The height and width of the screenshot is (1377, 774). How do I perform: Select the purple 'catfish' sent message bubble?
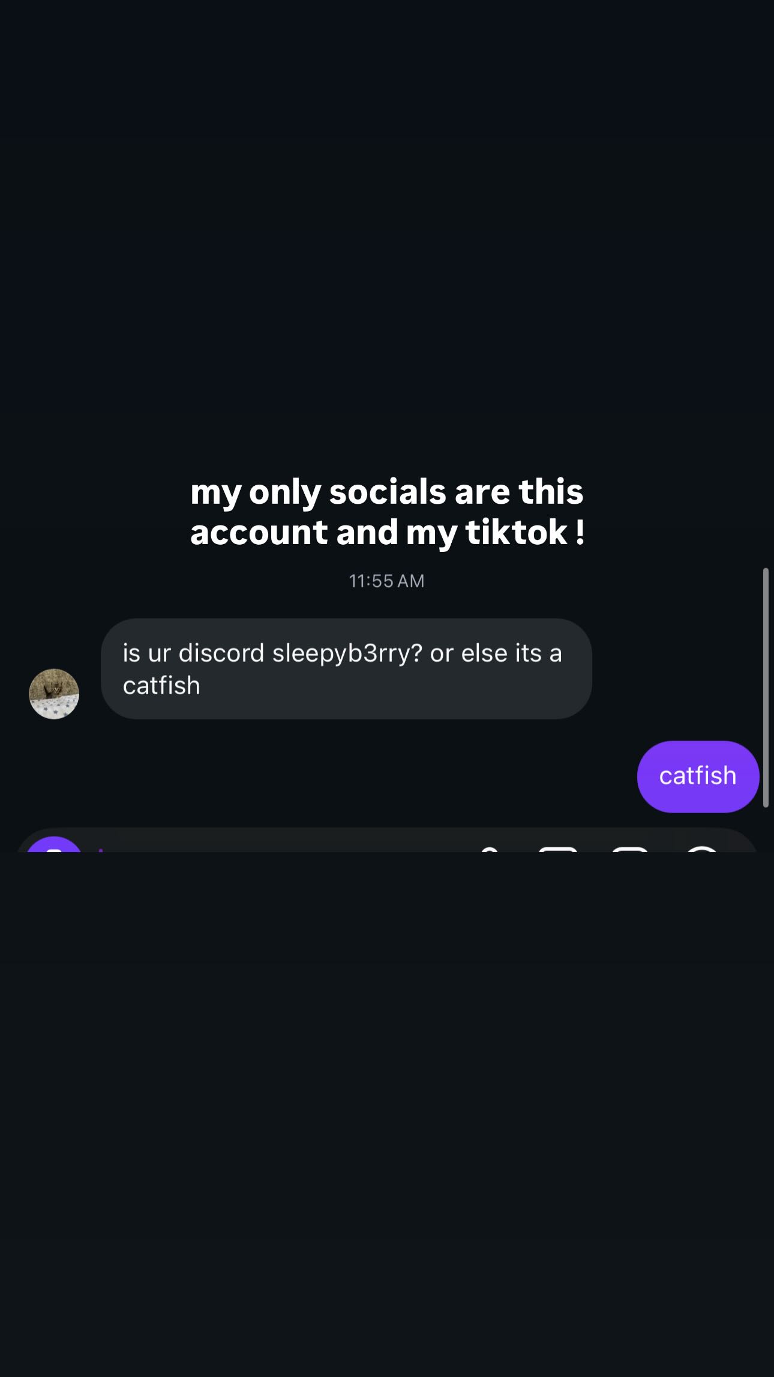click(698, 776)
